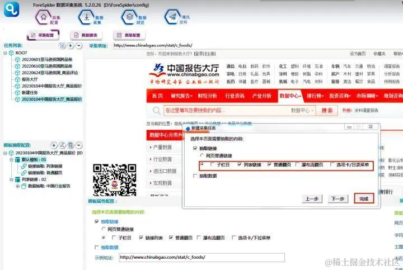The height and width of the screenshot is (270, 403).
Task: Collapse the template root 20230104中国报告大厅_商品报价 [ID
Action: [x=5, y=153]
